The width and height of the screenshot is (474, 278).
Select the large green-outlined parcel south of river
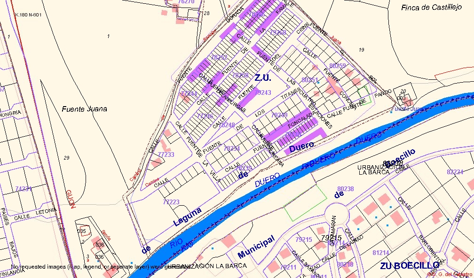(306, 202)
